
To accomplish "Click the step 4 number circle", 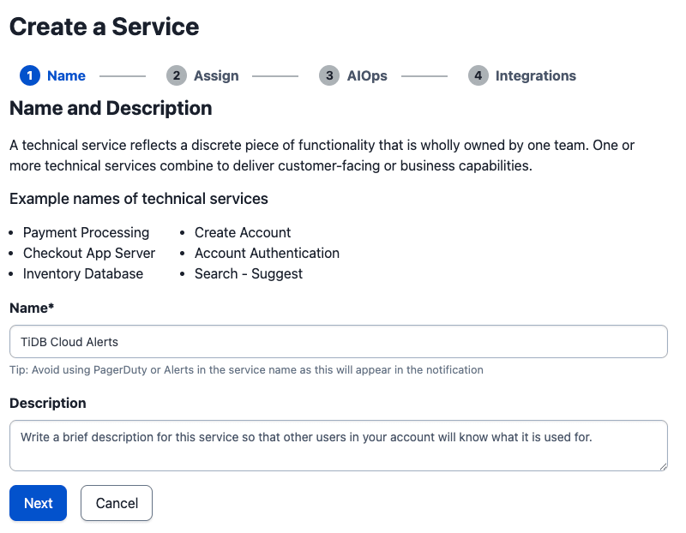I will coord(478,75).
